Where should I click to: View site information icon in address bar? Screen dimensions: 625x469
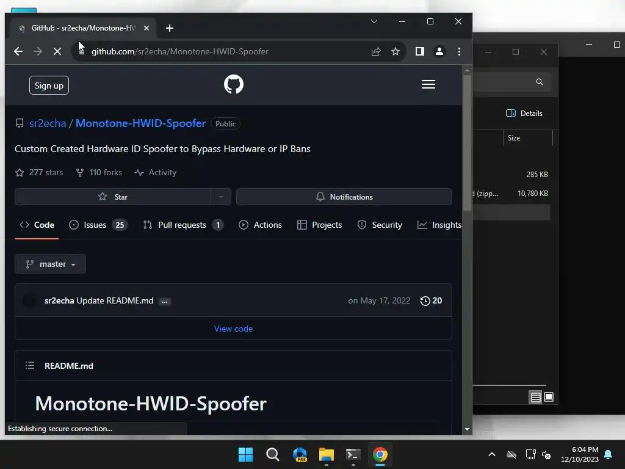pyautogui.click(x=82, y=51)
